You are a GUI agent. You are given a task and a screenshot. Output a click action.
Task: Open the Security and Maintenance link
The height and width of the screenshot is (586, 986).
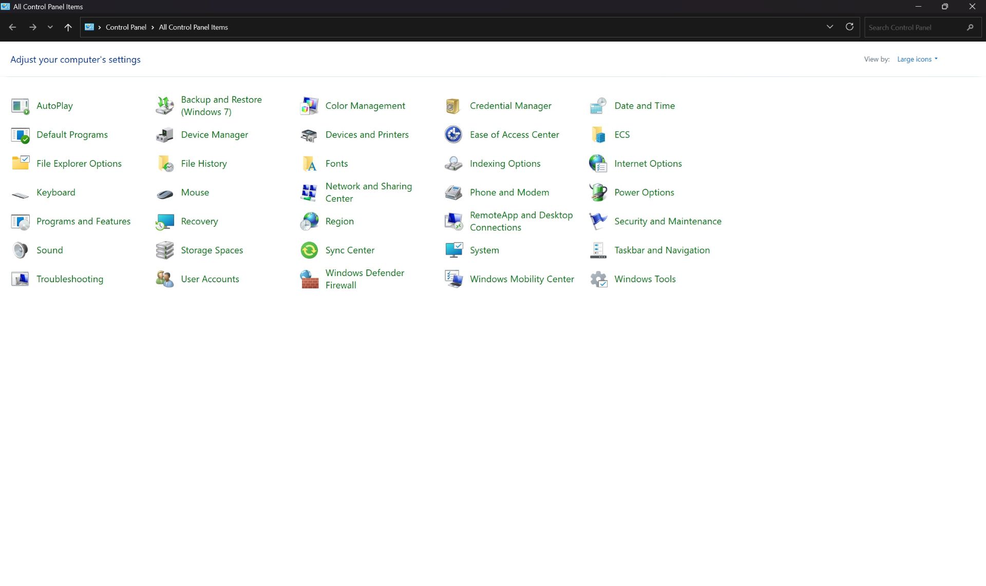click(x=668, y=221)
